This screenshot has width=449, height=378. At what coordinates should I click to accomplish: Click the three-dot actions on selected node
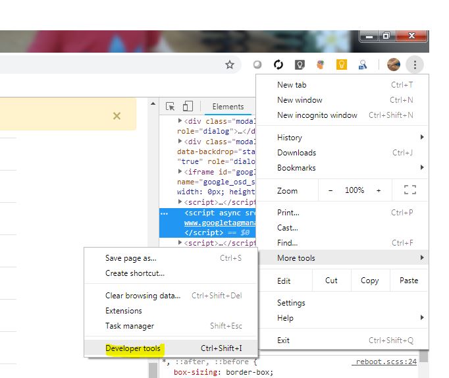(x=164, y=213)
